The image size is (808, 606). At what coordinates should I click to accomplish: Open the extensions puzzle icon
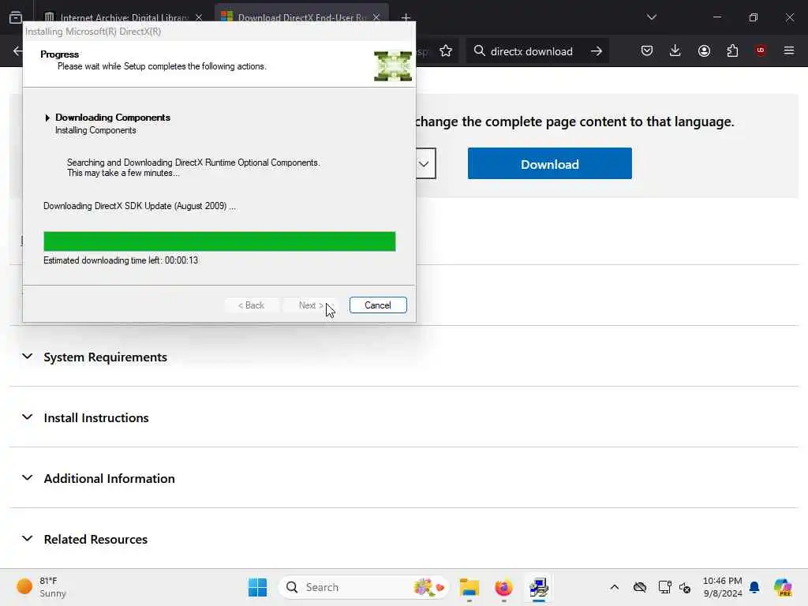(x=732, y=50)
